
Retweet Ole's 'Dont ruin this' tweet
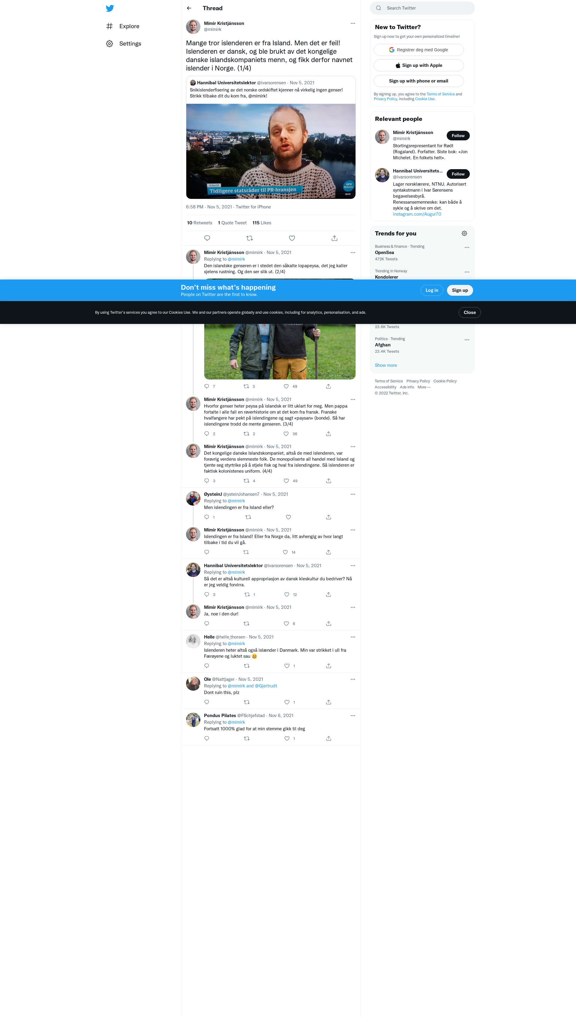247,702
